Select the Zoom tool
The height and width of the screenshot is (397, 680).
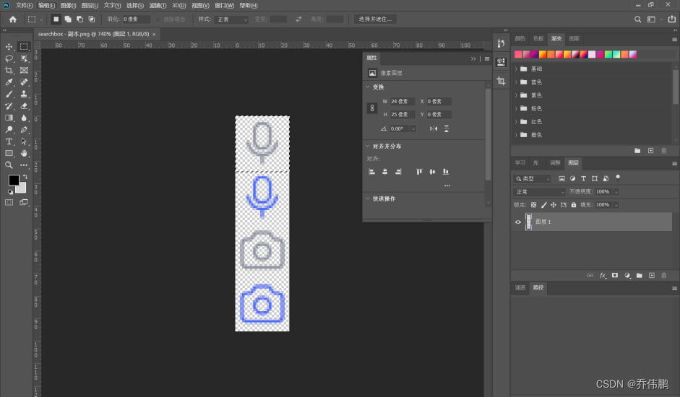[x=9, y=165]
